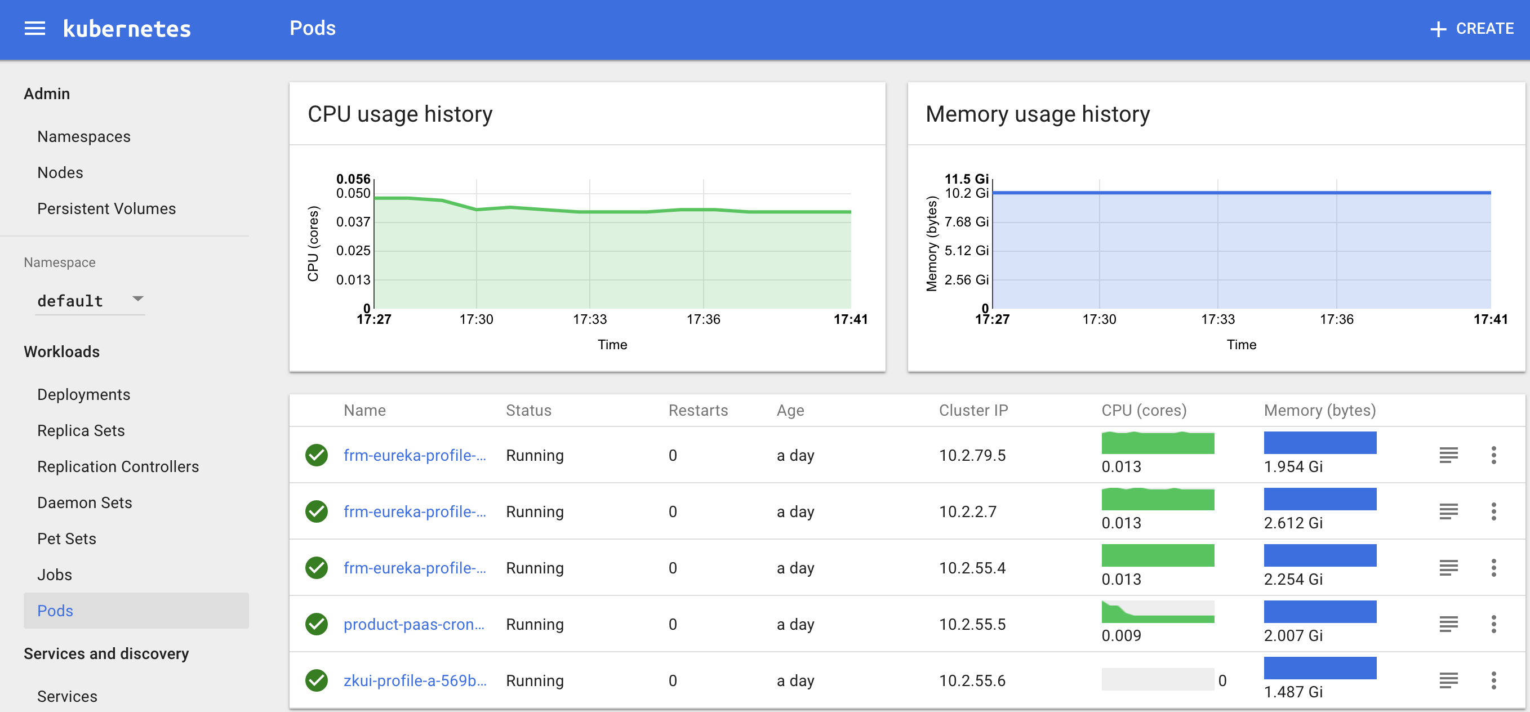Select Jobs in the Workloads sidebar
Viewport: 1530px width, 712px height.
(55, 574)
